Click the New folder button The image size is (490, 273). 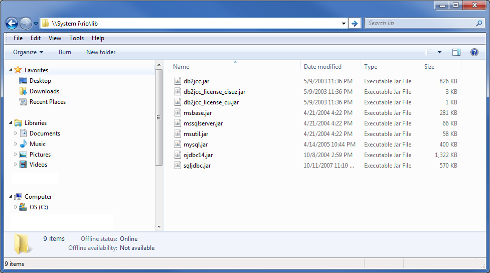pos(101,52)
